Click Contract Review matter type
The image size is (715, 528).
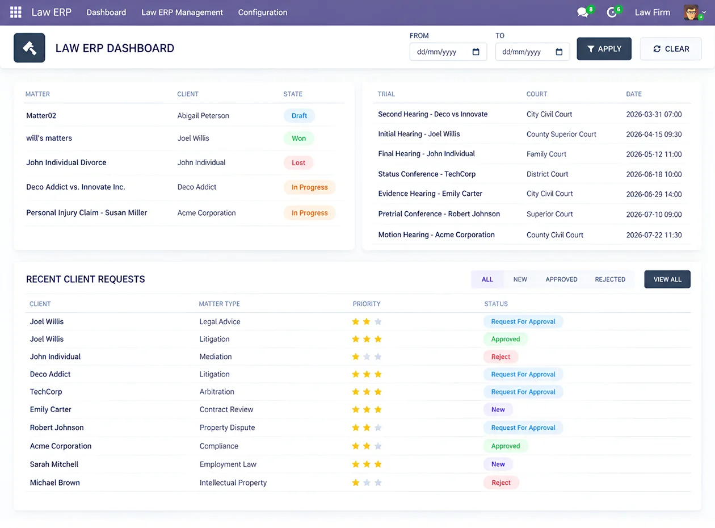(226, 409)
